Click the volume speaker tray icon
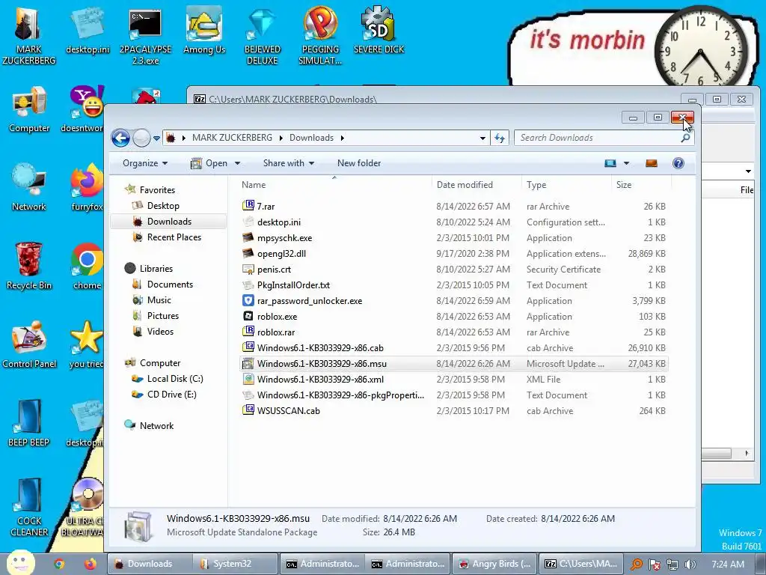 tap(690, 565)
